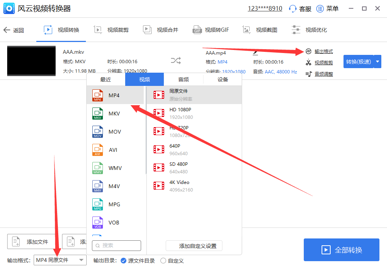Open the 视频截图 tab
Viewport: 387px width, 271px height.
tap(260, 30)
